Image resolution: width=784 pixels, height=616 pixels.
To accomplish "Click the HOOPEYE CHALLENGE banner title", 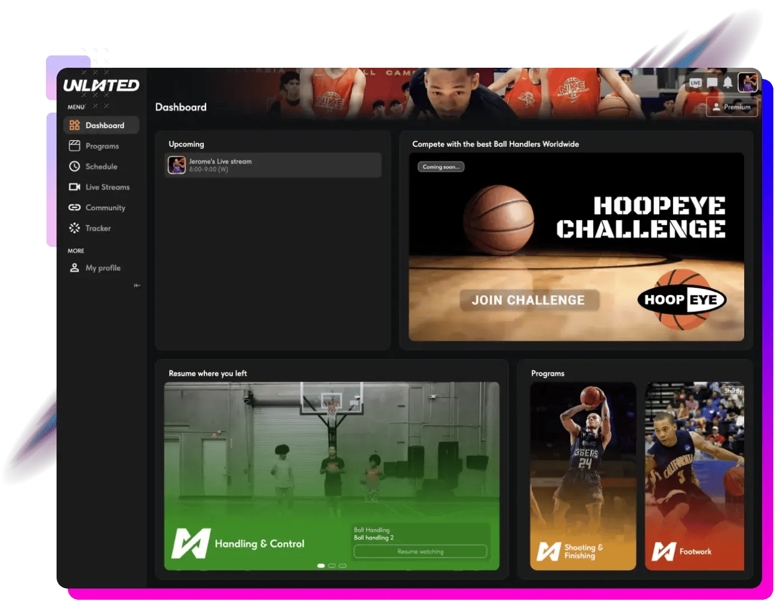I will tap(641, 218).
